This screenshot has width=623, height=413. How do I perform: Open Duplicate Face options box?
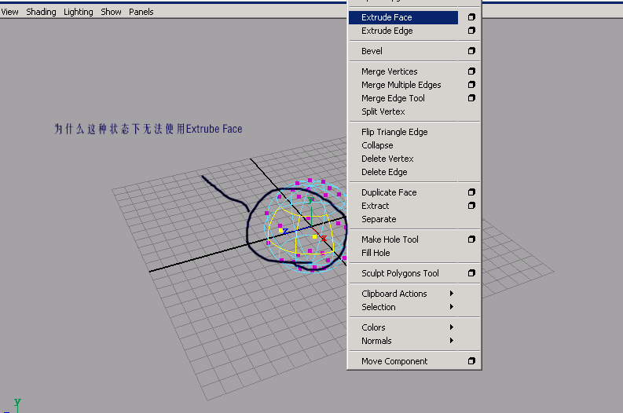pyautogui.click(x=471, y=192)
